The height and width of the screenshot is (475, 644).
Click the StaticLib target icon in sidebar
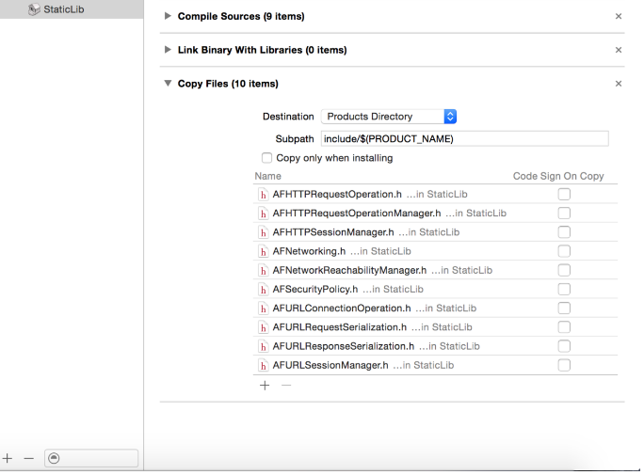(34, 8)
